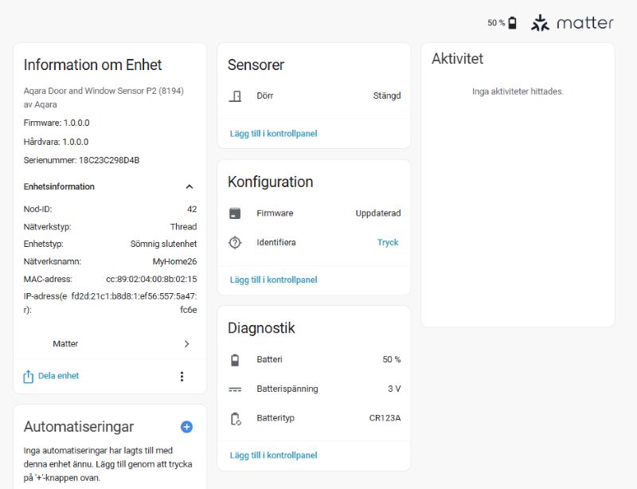Add Konfiguration card to kontrollpanel

273,280
